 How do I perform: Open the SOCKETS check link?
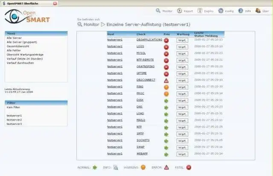(143, 140)
